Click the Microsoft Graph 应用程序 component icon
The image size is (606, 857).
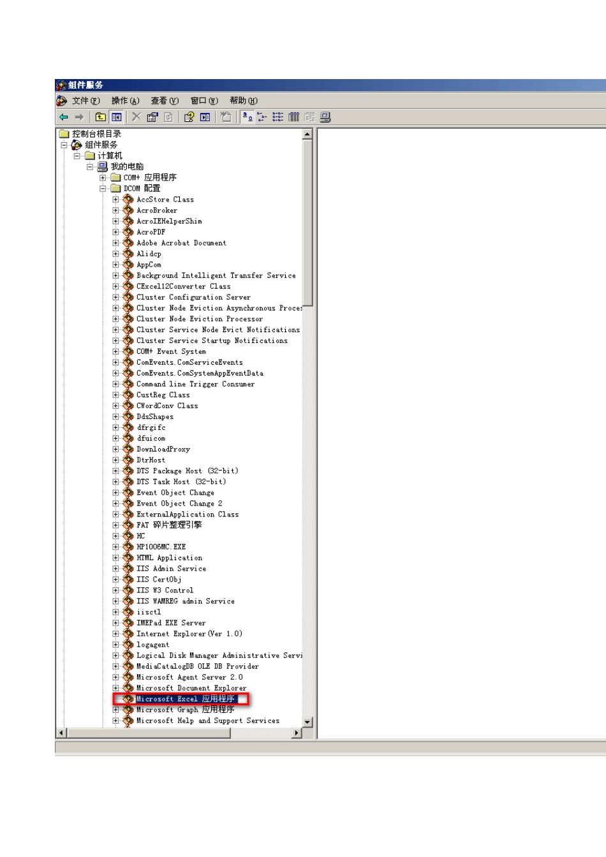[x=128, y=710]
